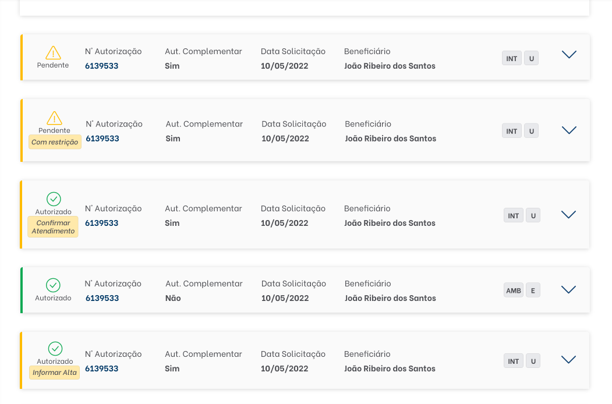
Task: Open authorization 6139533 on the AMB card
Action: tap(102, 298)
